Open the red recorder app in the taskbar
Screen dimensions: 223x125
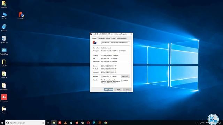(60, 123)
